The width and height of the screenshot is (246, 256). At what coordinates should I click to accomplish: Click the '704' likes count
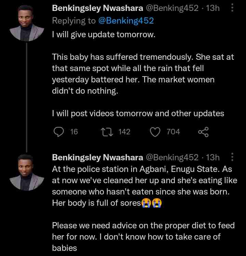click(x=173, y=132)
